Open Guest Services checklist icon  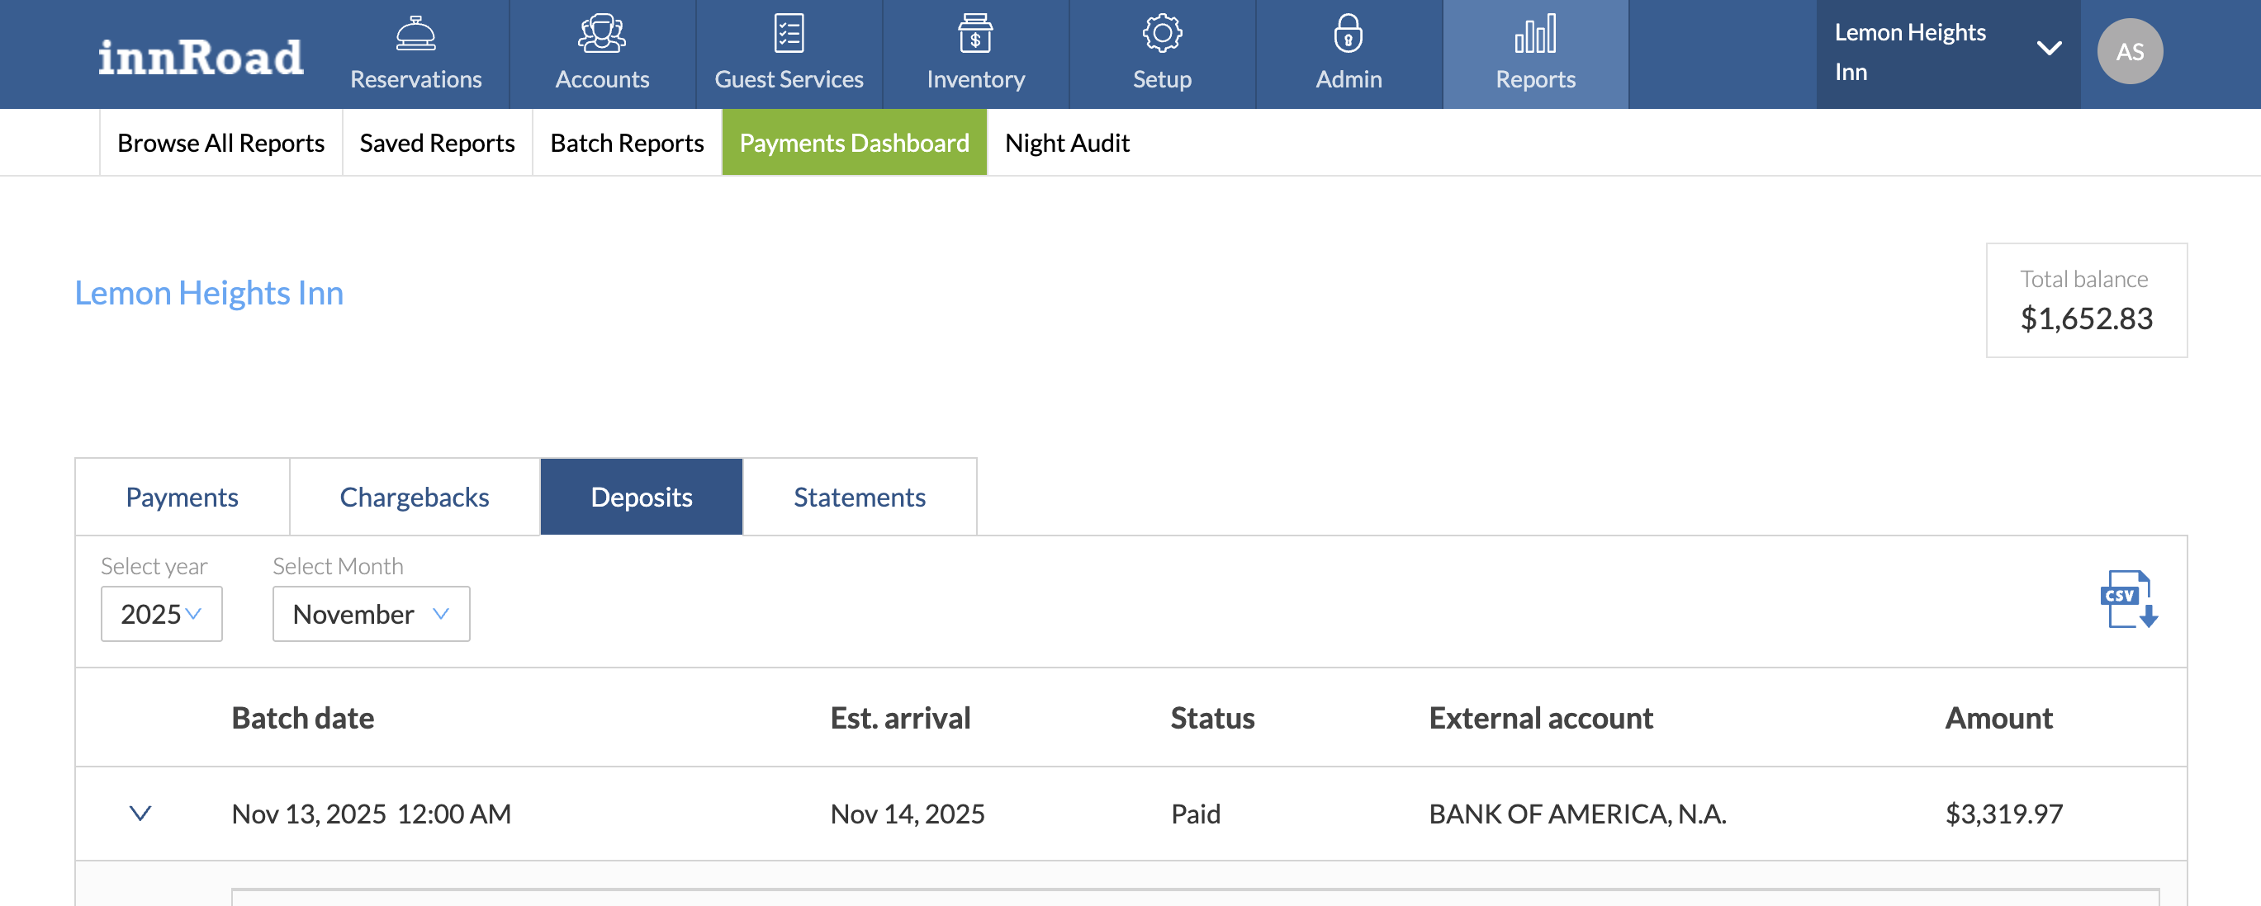pos(788,33)
